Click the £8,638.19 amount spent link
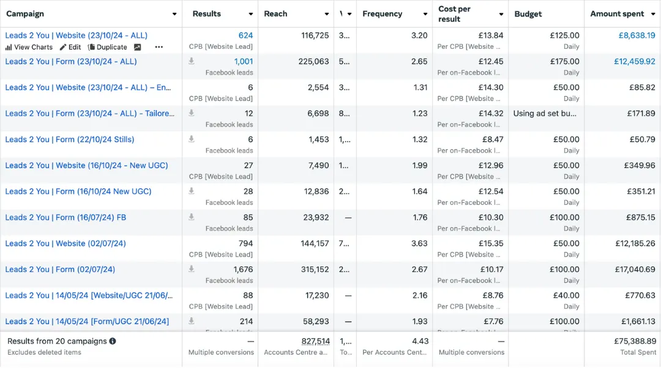This screenshot has width=661, height=368. pyautogui.click(x=637, y=35)
